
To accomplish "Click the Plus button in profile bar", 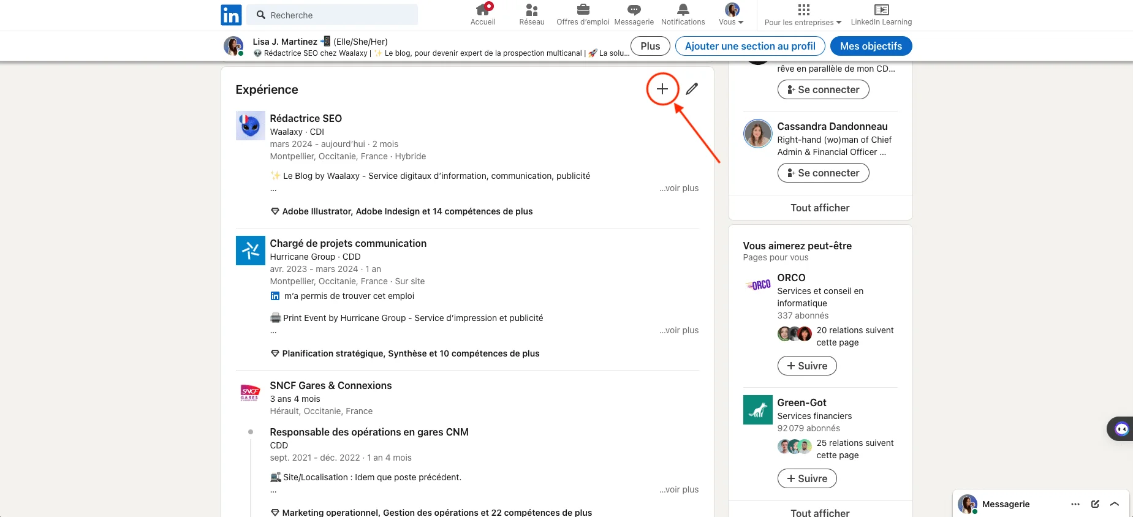I will pyautogui.click(x=650, y=46).
